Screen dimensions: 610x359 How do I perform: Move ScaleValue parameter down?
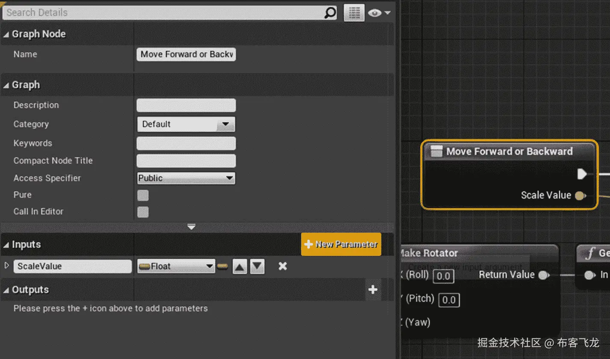click(x=257, y=267)
